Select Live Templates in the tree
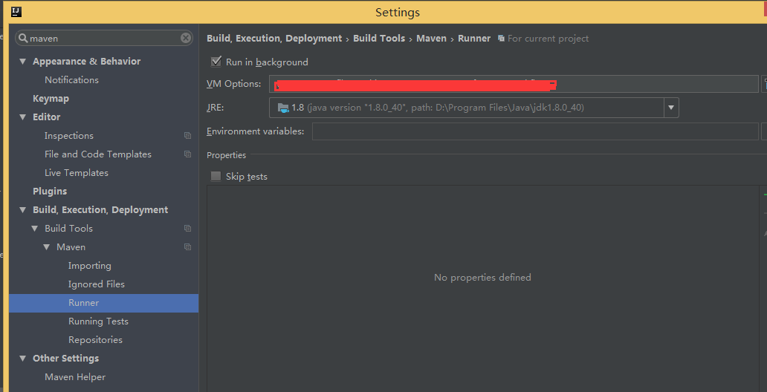The width and height of the screenshot is (767, 392). 77,172
